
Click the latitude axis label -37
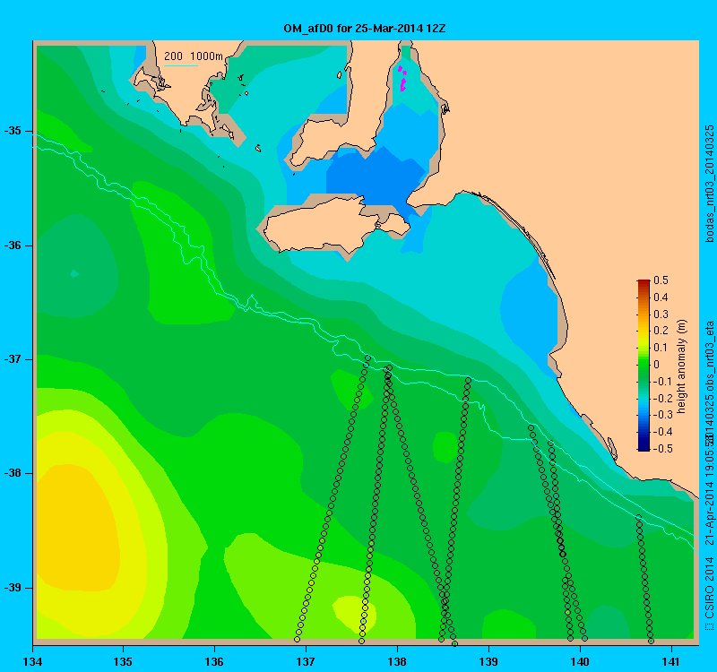[13, 359]
